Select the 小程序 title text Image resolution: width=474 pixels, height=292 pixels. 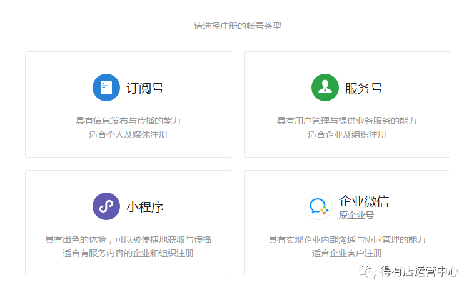pos(145,207)
